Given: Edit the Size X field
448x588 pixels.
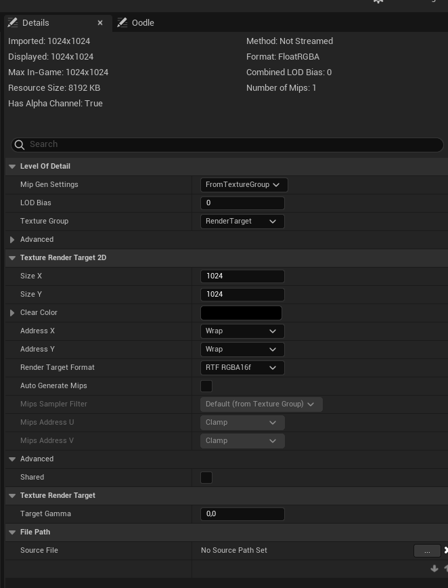Looking at the screenshot, I should click(x=242, y=276).
